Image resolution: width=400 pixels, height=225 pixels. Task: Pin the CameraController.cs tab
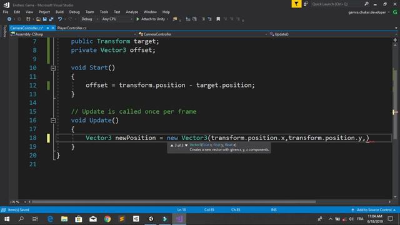coord(47,28)
